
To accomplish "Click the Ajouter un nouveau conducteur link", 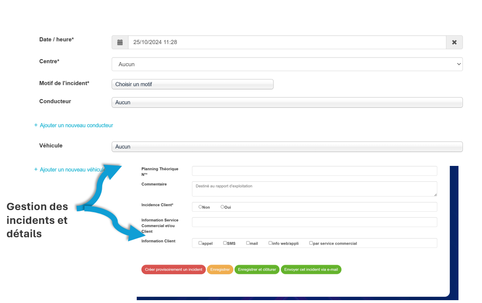I will [x=76, y=125].
